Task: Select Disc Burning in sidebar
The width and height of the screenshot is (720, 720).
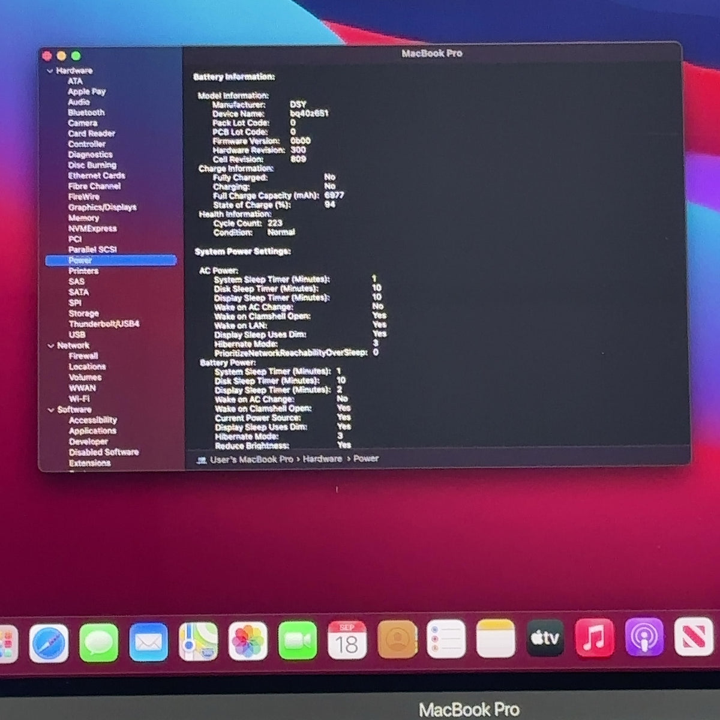Action: click(92, 165)
